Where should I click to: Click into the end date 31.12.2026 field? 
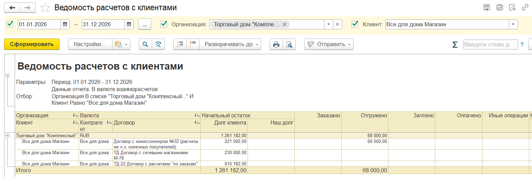click(x=103, y=24)
